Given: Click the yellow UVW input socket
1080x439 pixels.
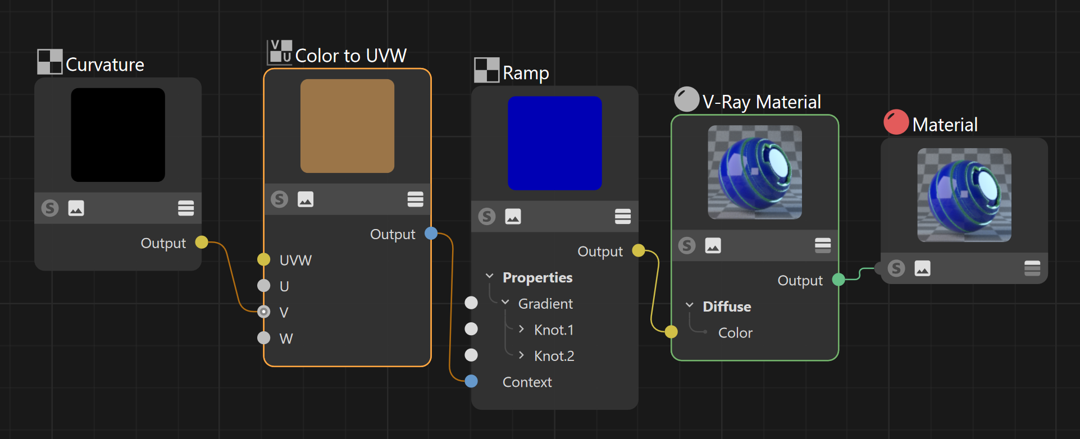Looking at the screenshot, I should (x=264, y=259).
